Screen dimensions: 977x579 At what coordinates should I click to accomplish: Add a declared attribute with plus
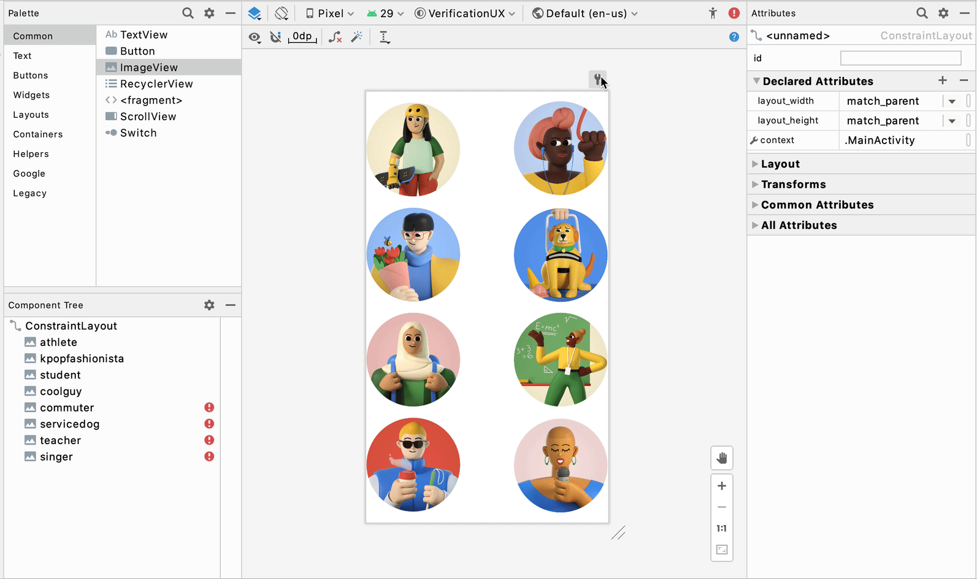[x=943, y=80]
